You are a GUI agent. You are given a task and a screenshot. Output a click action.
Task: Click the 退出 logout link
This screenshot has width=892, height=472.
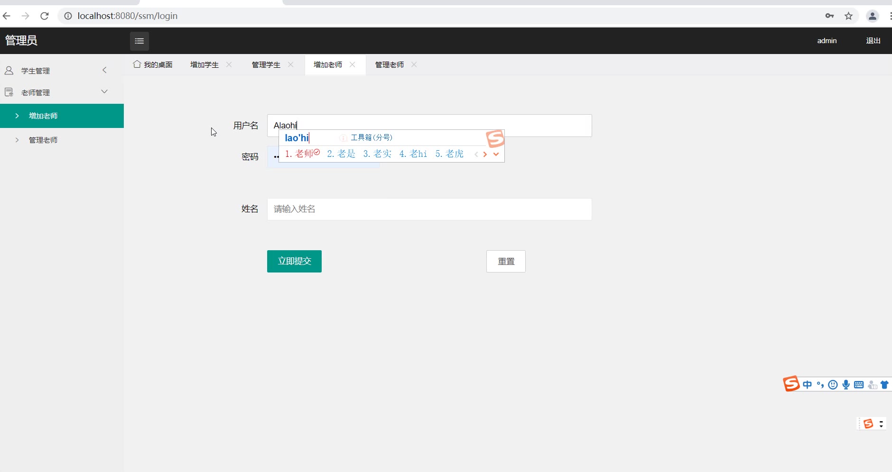[x=873, y=41]
